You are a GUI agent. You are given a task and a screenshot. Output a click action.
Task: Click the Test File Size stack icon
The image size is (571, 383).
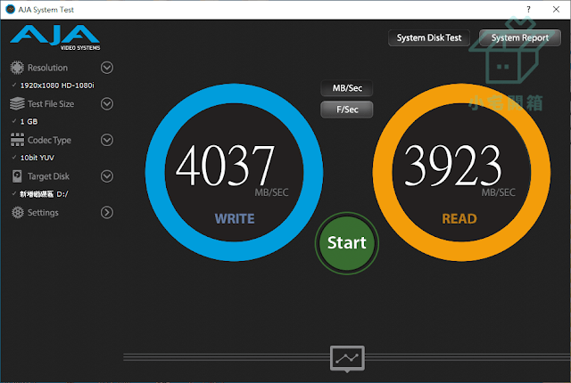point(17,103)
